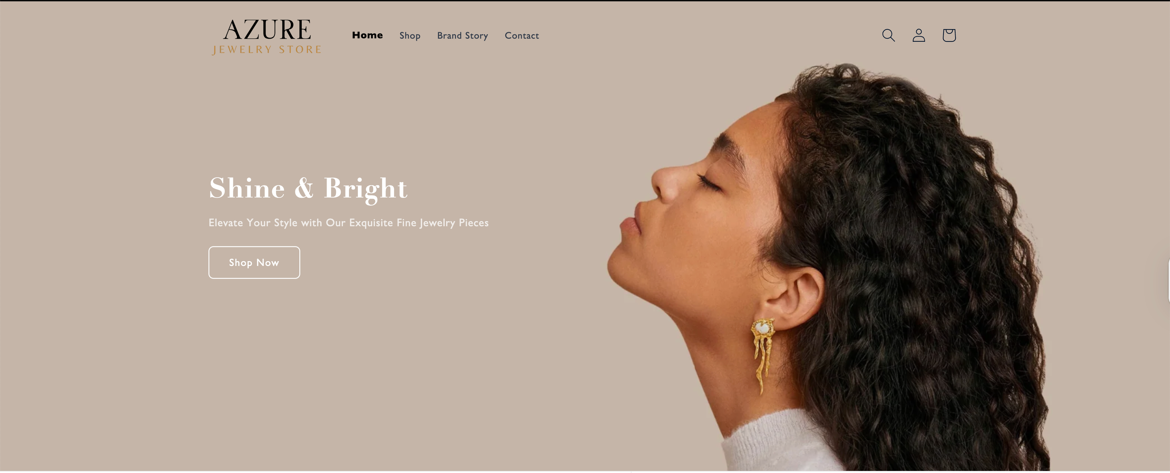The height and width of the screenshot is (473, 1170).
Task: Click the AZURE logo wordmark
Action: tap(267, 29)
